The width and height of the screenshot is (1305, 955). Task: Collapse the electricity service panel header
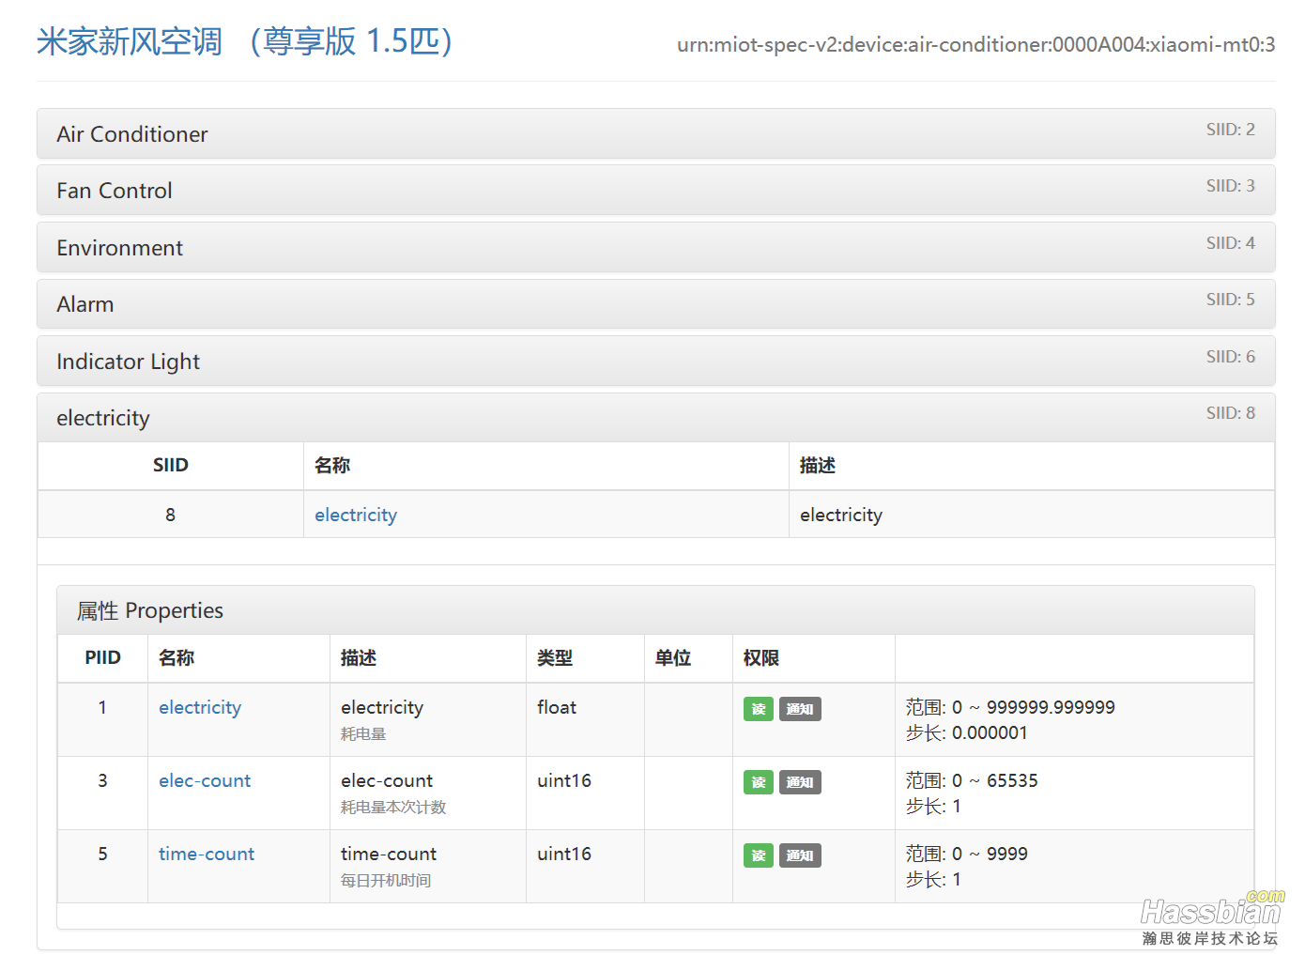coord(655,418)
